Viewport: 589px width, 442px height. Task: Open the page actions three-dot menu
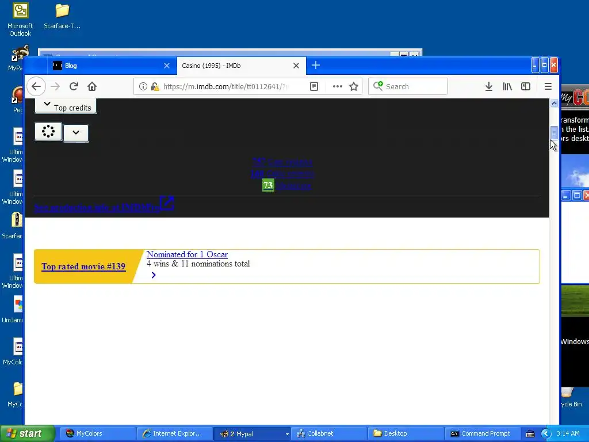click(x=337, y=86)
